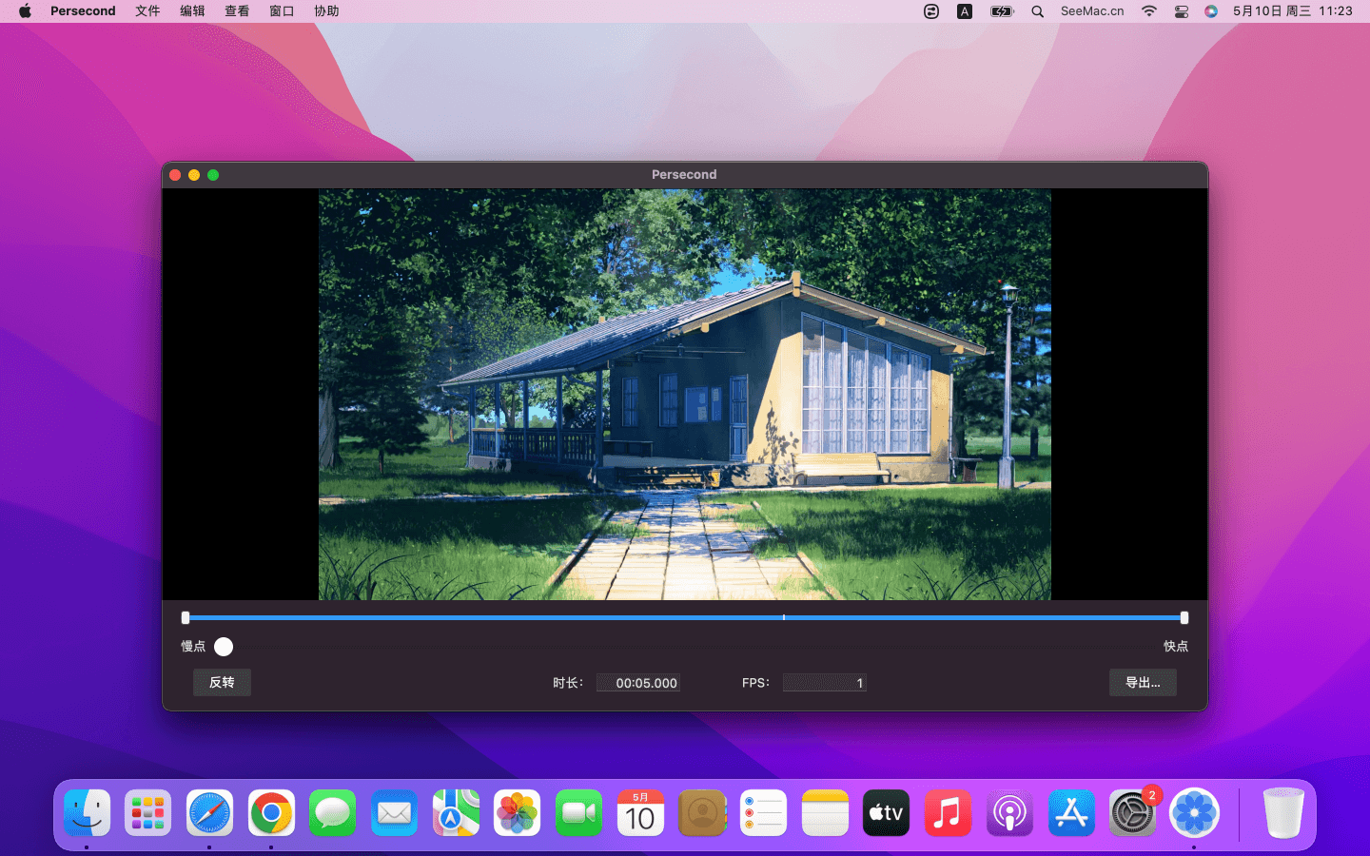Open the Music app in the Dock
The image size is (1370, 856).
coord(948,813)
